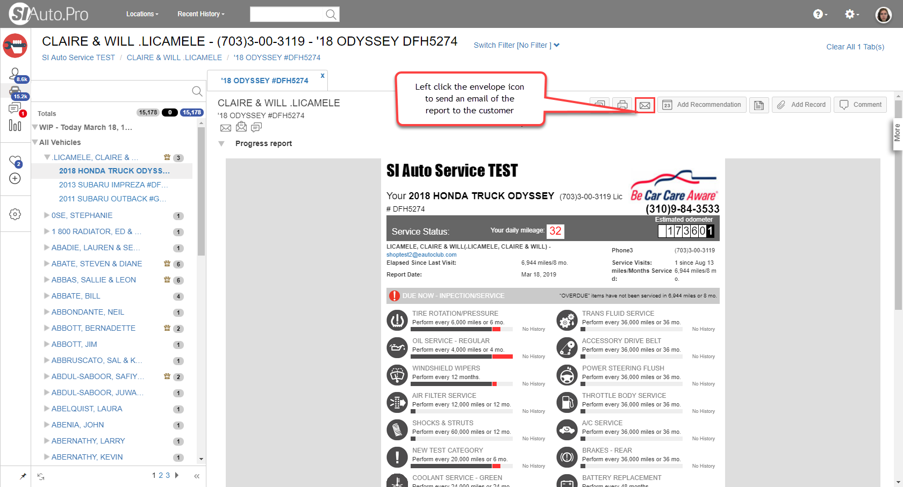Select ABELQUIST, LAURA customer
This screenshot has width=903, height=487.
87,409
